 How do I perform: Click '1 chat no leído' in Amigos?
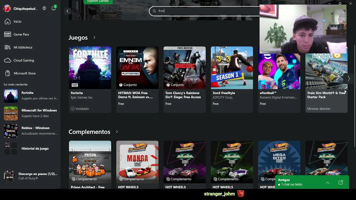pos(291,184)
